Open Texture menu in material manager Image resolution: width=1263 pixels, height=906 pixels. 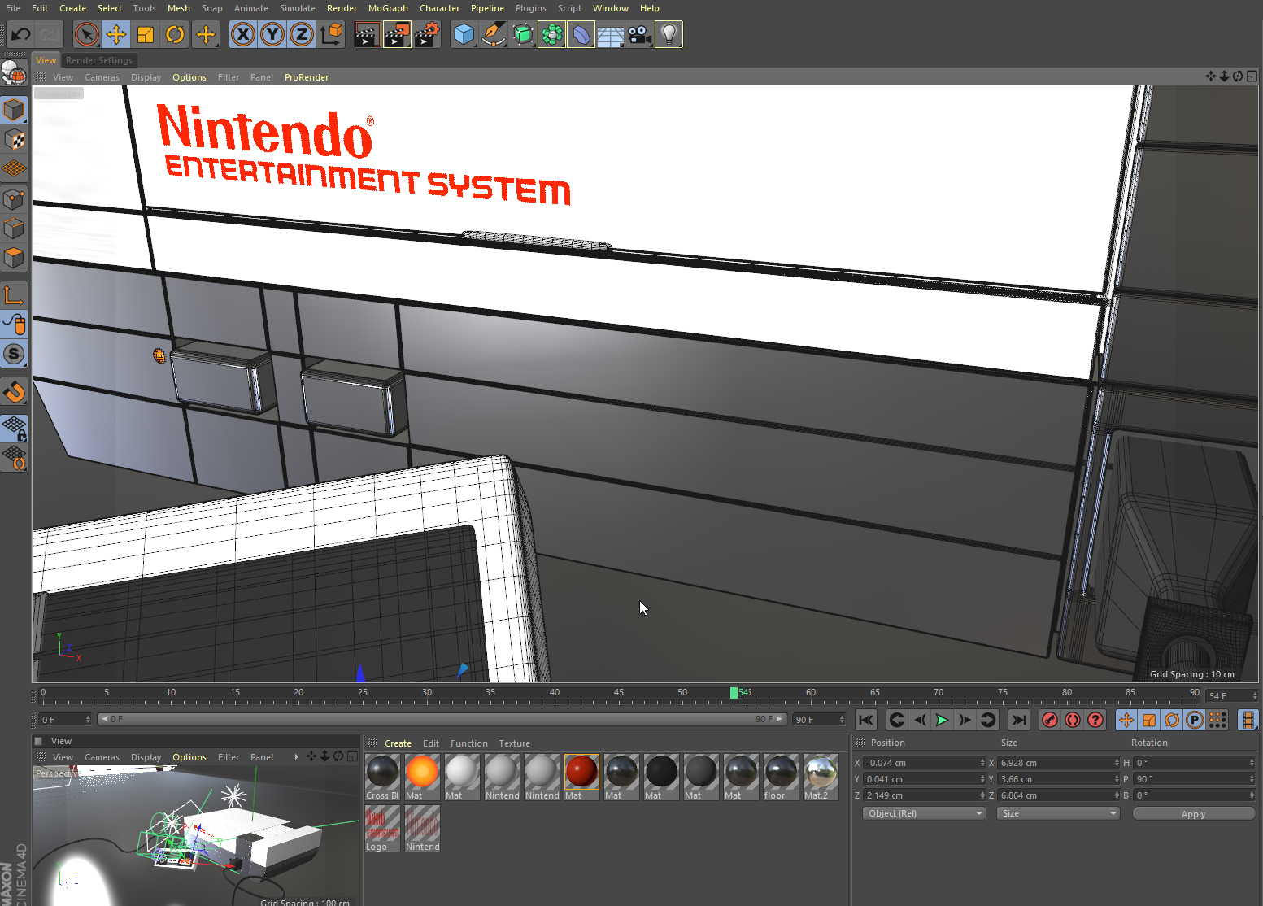(x=514, y=743)
